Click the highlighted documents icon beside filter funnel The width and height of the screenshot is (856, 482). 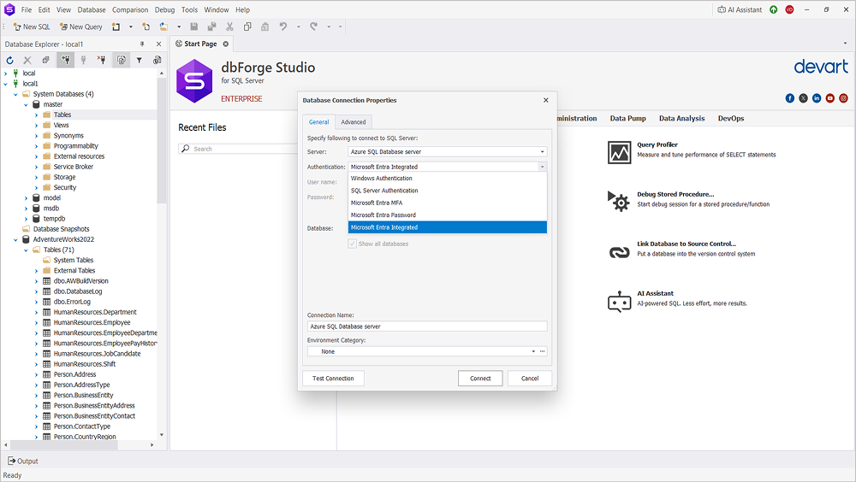(x=122, y=60)
